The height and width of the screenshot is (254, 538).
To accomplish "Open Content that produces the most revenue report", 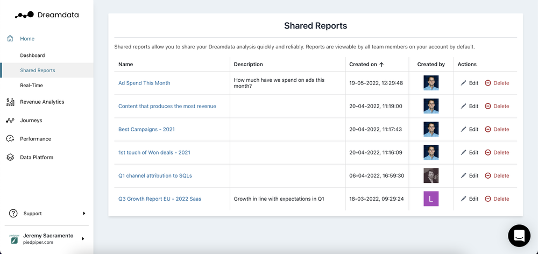I will [167, 106].
